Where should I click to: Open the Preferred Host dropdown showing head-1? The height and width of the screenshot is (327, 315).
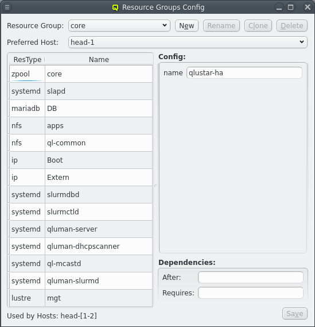188,43
